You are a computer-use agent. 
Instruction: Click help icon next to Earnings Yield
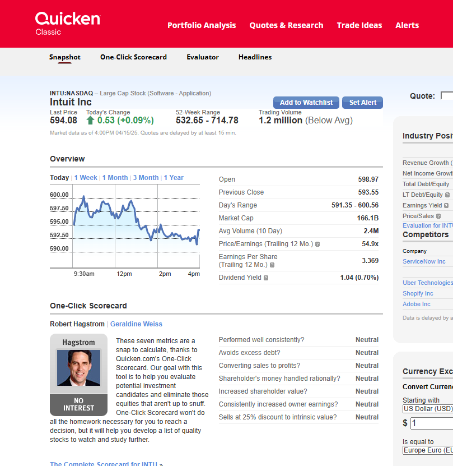(x=446, y=206)
